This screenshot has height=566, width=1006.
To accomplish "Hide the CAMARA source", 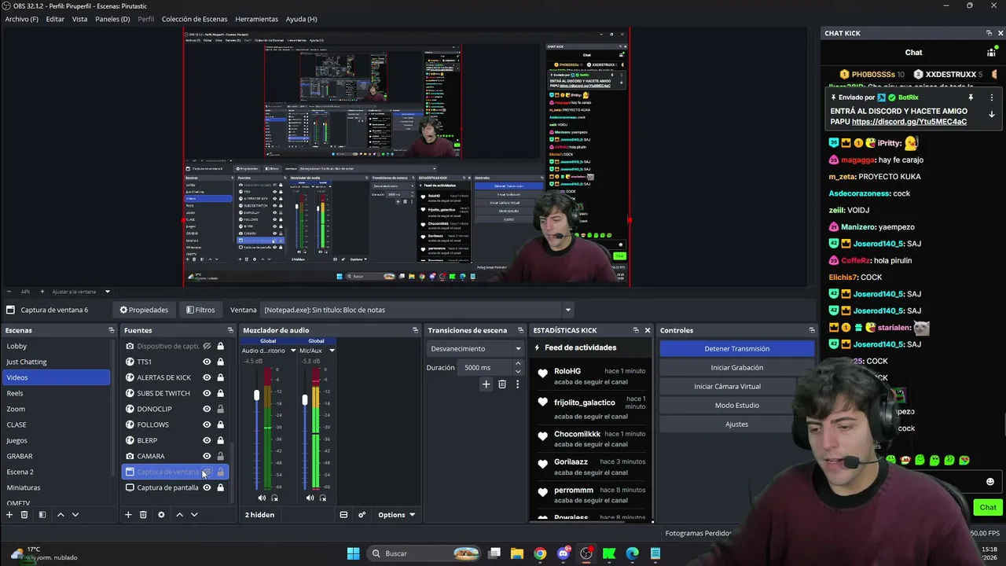I will click(x=207, y=456).
